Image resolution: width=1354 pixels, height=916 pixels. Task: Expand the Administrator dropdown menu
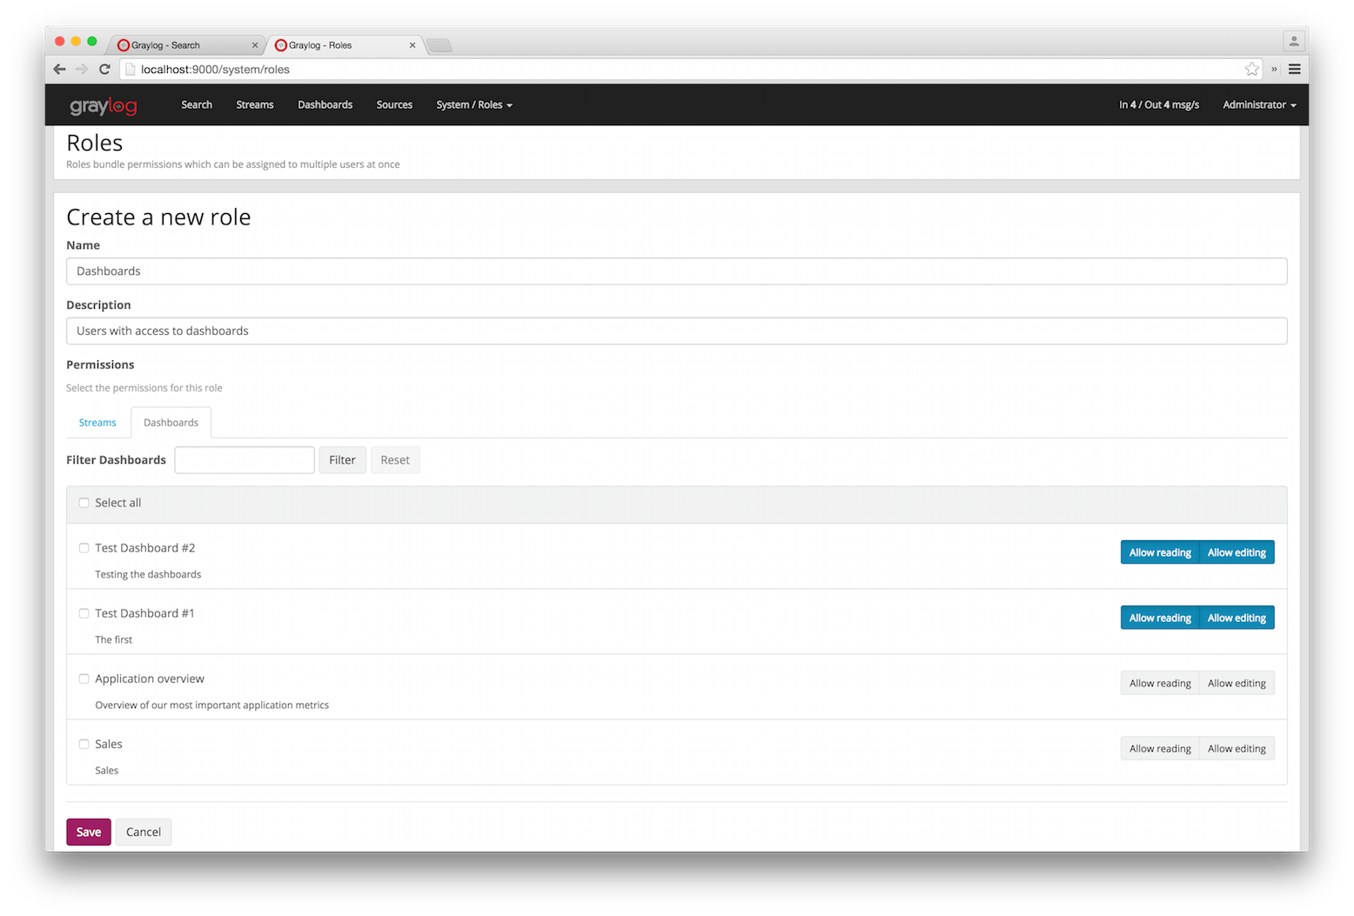pyautogui.click(x=1258, y=104)
